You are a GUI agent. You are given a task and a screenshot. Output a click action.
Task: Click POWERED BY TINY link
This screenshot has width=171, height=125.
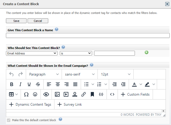[x=149, y=115]
